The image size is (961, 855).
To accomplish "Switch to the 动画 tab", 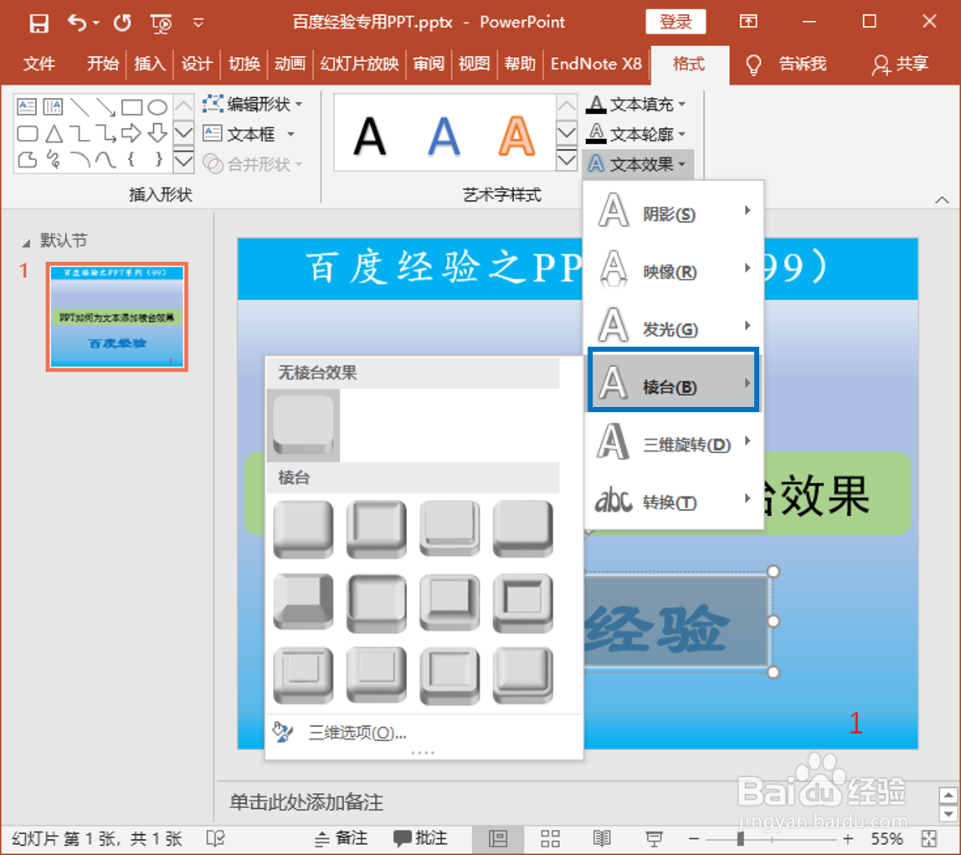I will click(x=290, y=63).
